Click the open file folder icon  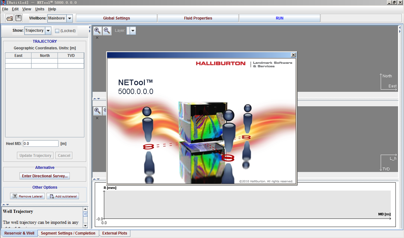tap(9, 18)
